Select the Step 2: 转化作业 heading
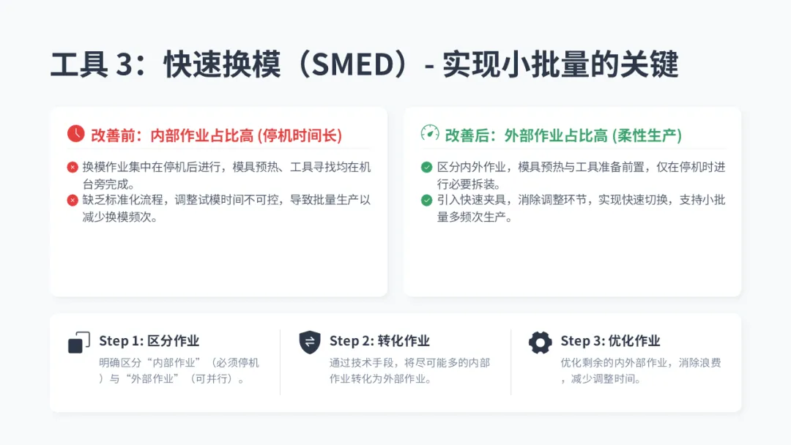791x445 pixels. point(380,340)
